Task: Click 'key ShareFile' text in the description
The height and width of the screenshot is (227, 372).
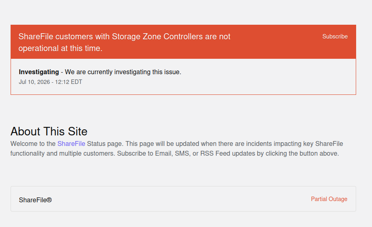Action: tap(323, 144)
